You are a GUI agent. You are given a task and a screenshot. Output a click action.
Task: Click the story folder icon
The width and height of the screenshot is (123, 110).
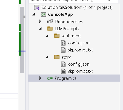point(57,57)
